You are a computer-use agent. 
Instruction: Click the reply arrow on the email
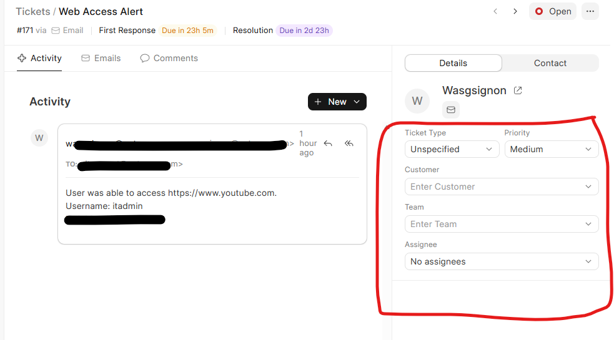coord(328,143)
